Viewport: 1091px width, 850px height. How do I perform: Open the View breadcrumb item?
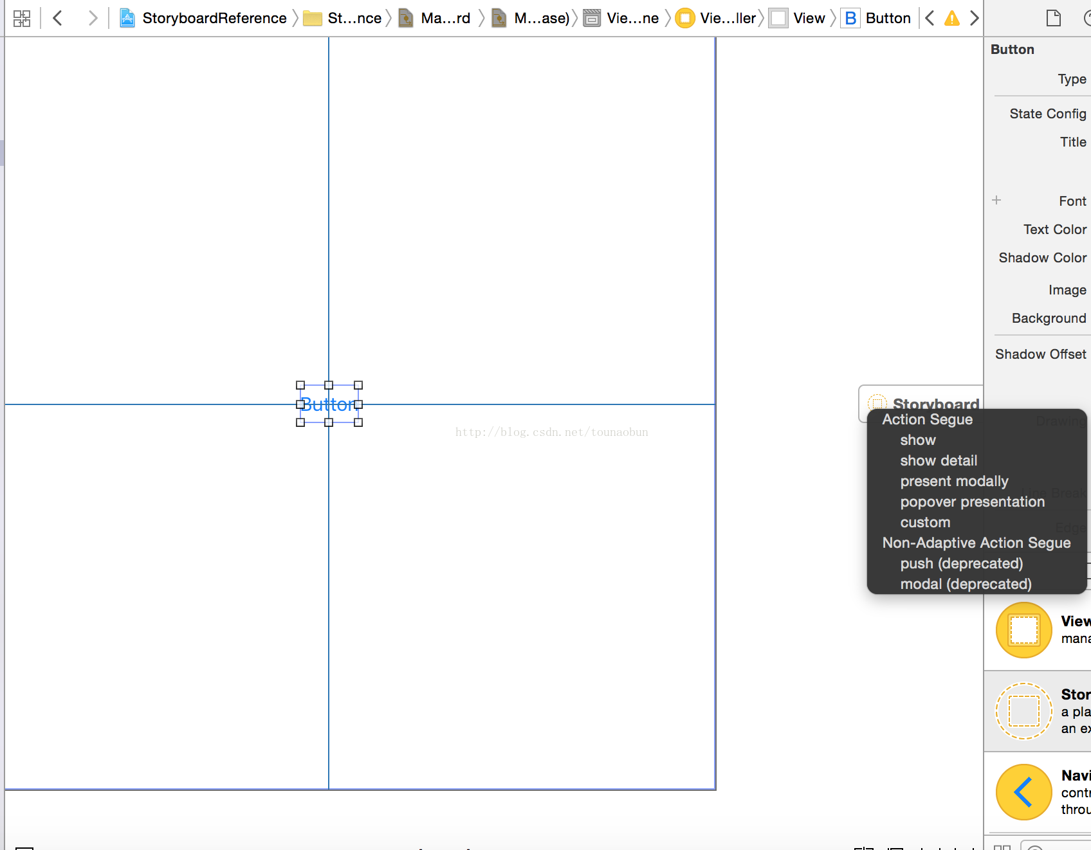click(797, 18)
